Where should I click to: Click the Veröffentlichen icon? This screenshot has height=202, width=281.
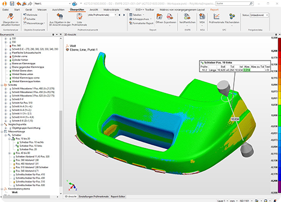coord(187,17)
